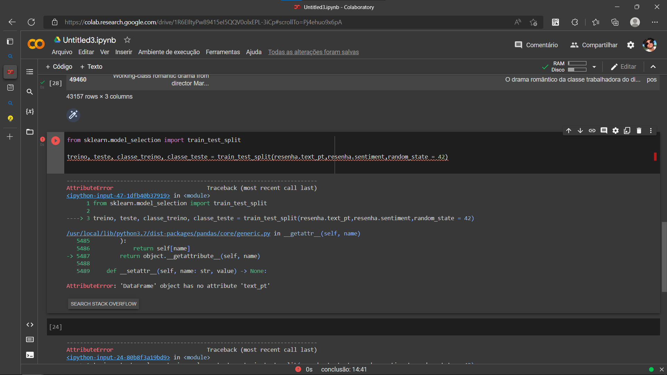Image resolution: width=667 pixels, height=375 pixels.
Task: Click the Compartilhar button
Action: click(594, 45)
